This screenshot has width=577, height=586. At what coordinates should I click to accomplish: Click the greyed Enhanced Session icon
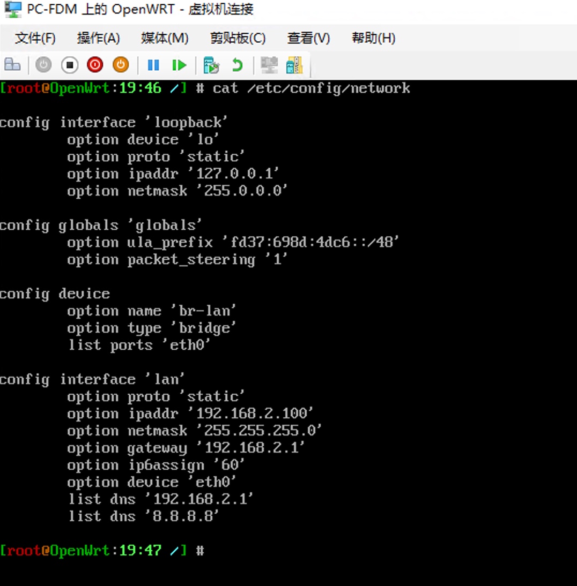point(269,65)
